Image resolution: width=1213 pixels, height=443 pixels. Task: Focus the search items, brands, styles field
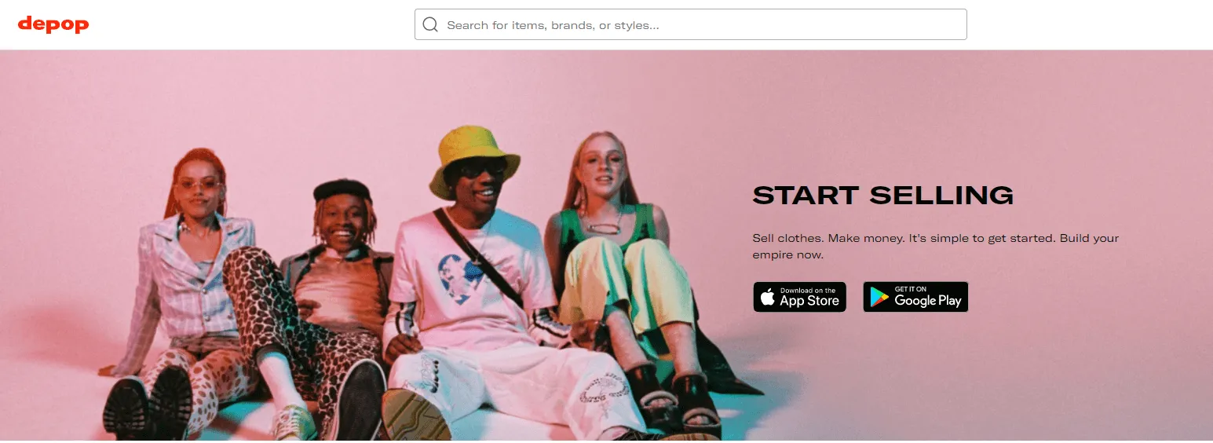tap(690, 24)
